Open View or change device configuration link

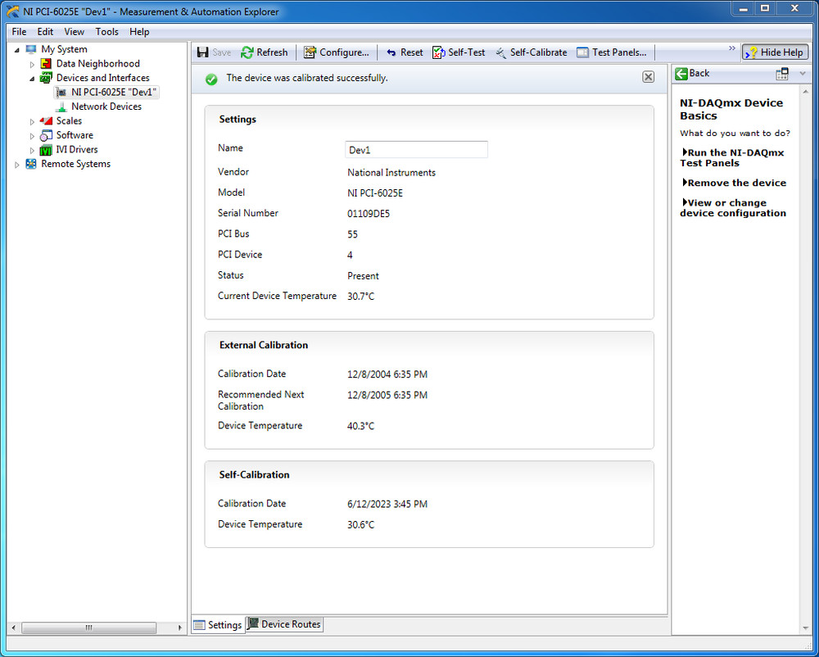tap(733, 208)
